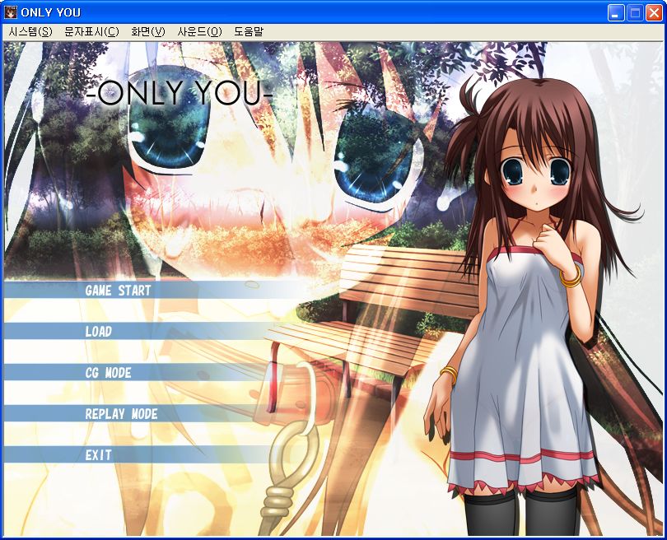Click the ONLY YOU app icon in title bar
The image size is (667, 540).
pyautogui.click(x=11, y=12)
